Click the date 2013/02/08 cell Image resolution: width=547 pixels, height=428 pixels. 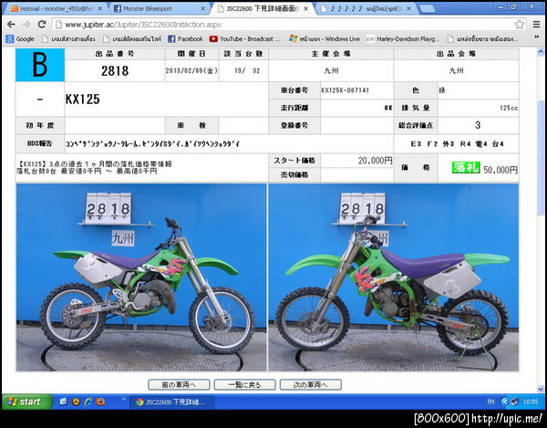[191, 70]
